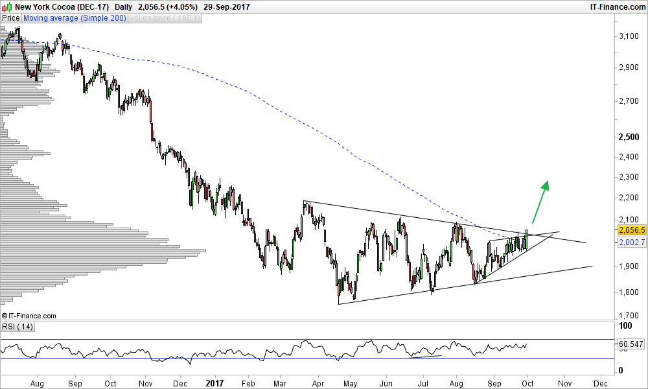
Task: Click the RSI (14) indicator label
Action: point(16,327)
